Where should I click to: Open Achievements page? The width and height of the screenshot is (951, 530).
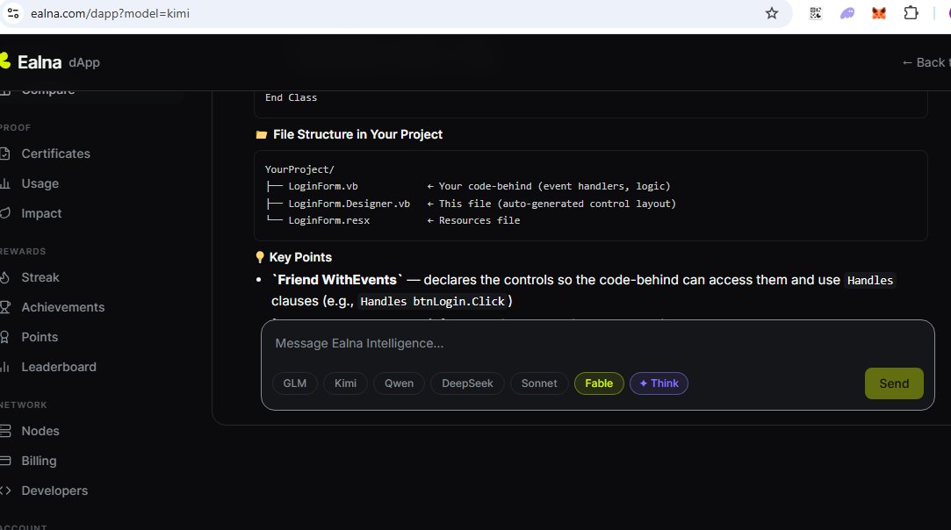pos(63,307)
